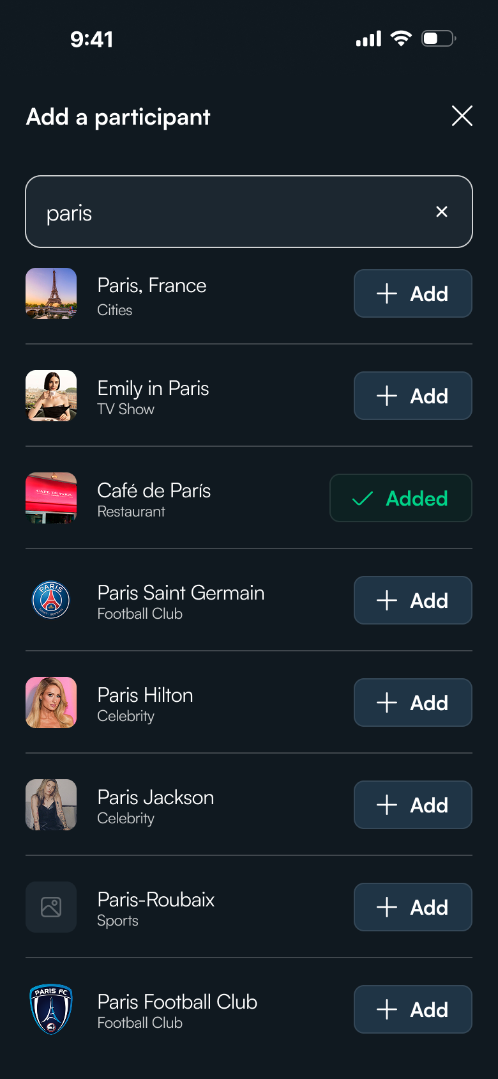Close the Add a participant dialog
This screenshot has width=498, height=1079.
(462, 116)
